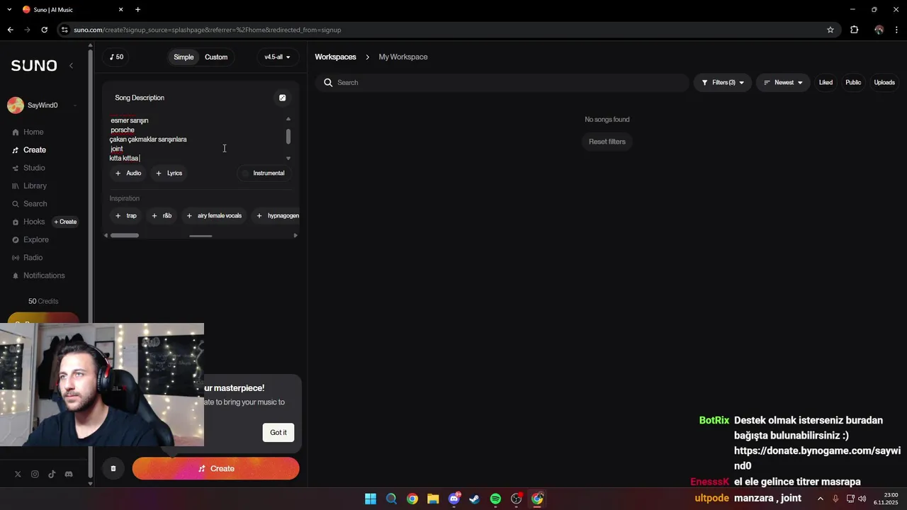Click the trash clear form icon
The height and width of the screenshot is (510, 907).
point(113,468)
